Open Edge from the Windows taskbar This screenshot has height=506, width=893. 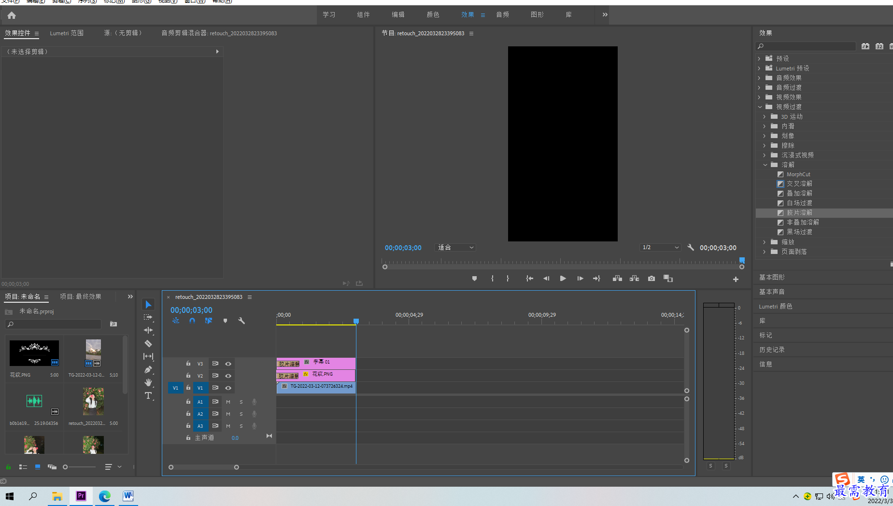click(104, 496)
